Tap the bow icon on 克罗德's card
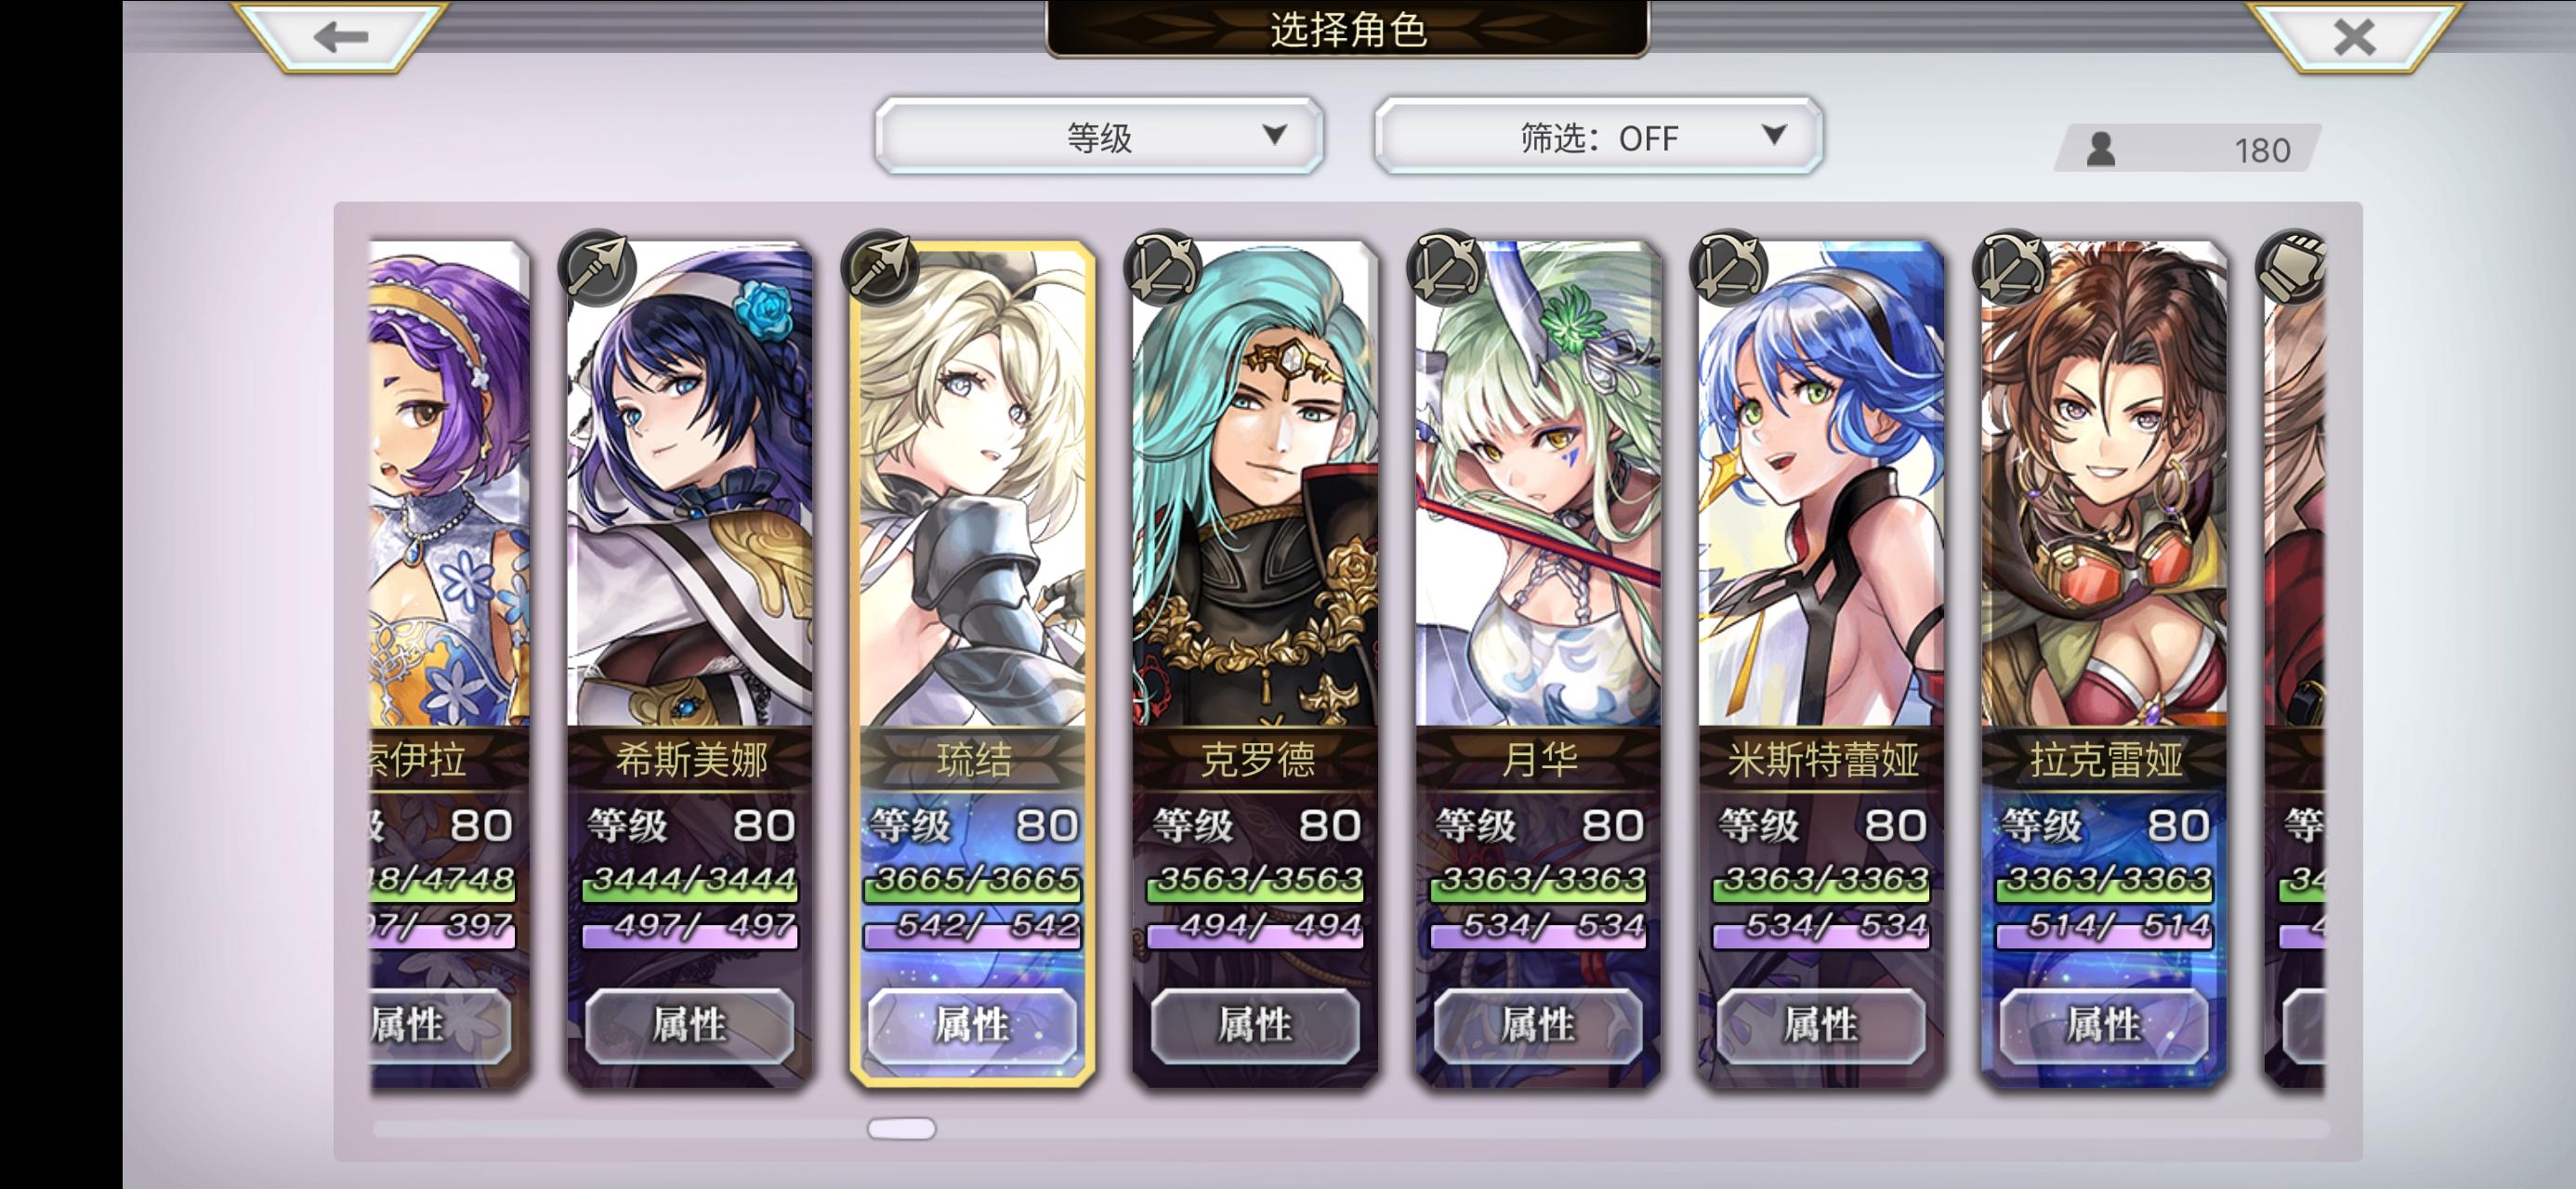The width and height of the screenshot is (2576, 1189). [x=1162, y=267]
